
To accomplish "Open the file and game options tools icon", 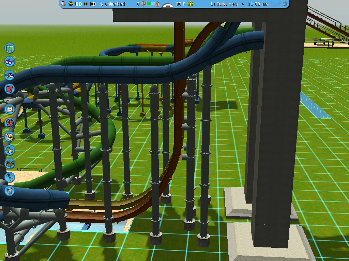I will coord(10,75).
